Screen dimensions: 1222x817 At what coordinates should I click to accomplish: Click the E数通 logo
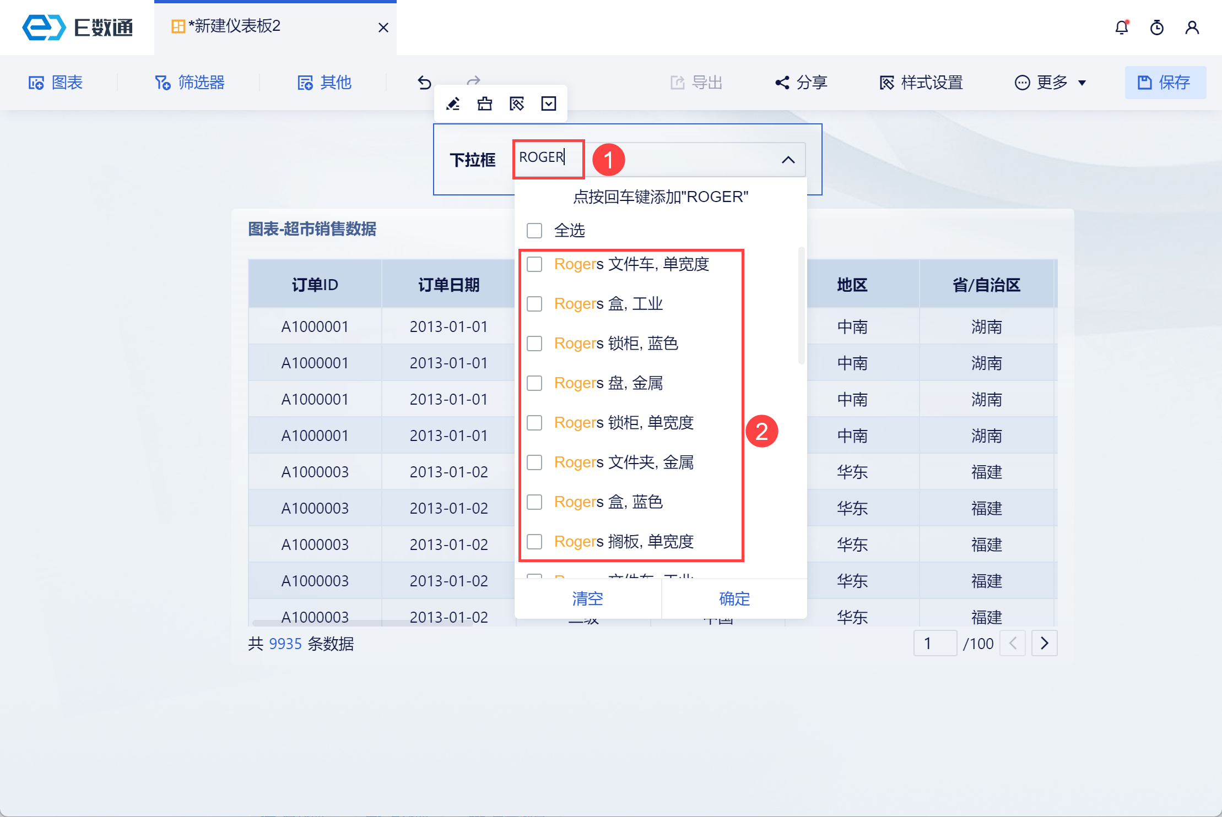coord(77,28)
